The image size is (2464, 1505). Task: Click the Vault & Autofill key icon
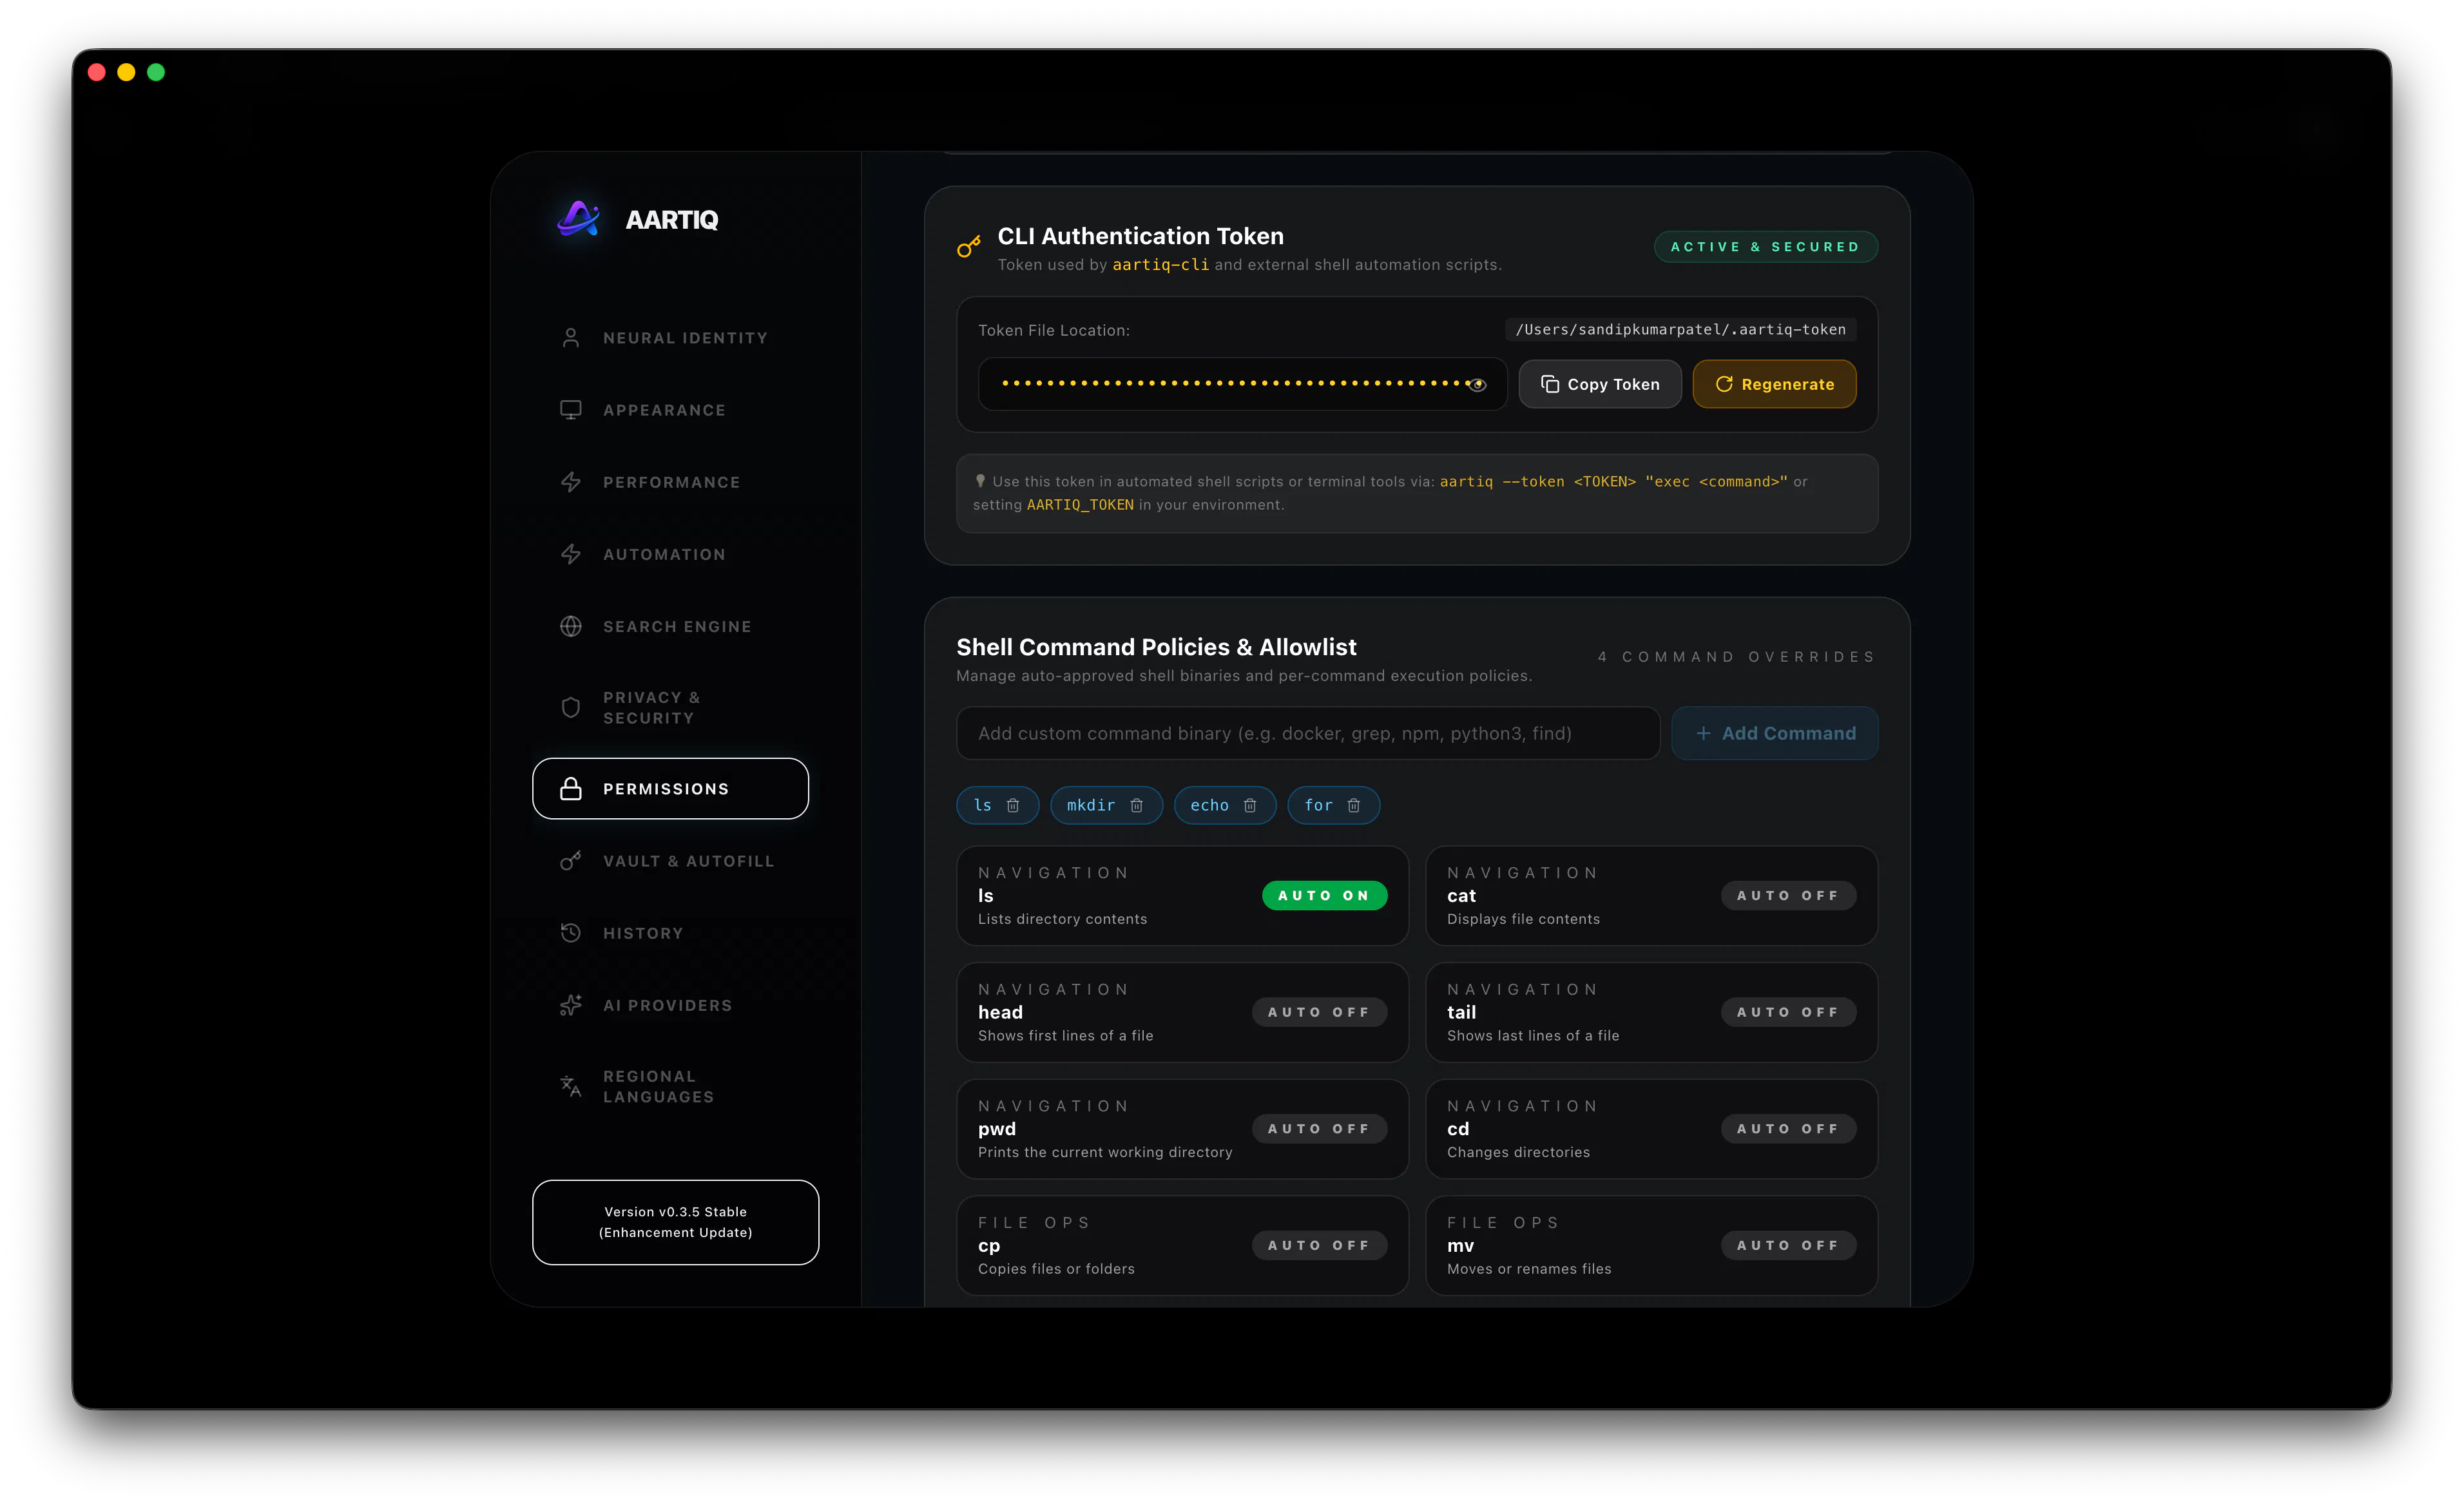pyautogui.click(x=570, y=861)
